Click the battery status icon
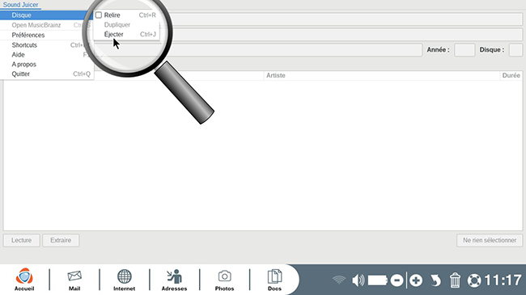The image size is (526, 295). 378,280
